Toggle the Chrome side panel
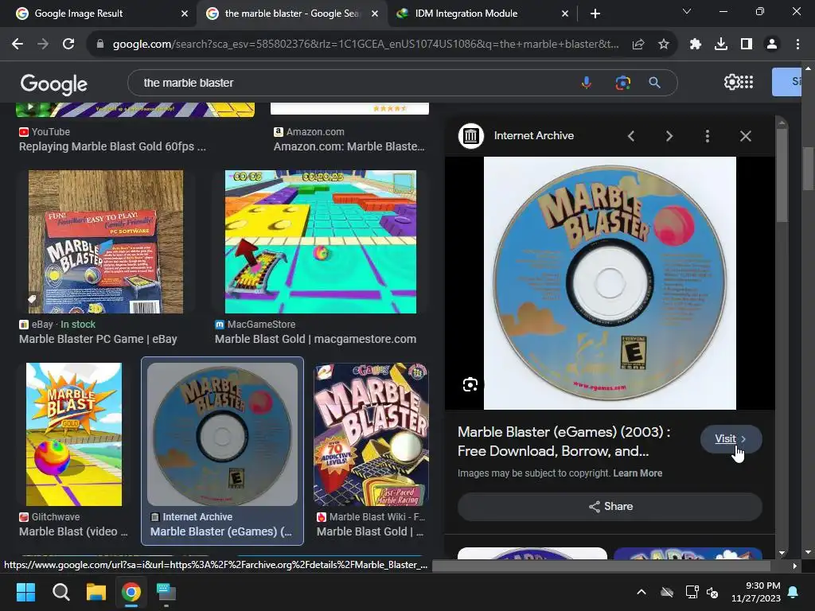815x611 pixels. 747,45
